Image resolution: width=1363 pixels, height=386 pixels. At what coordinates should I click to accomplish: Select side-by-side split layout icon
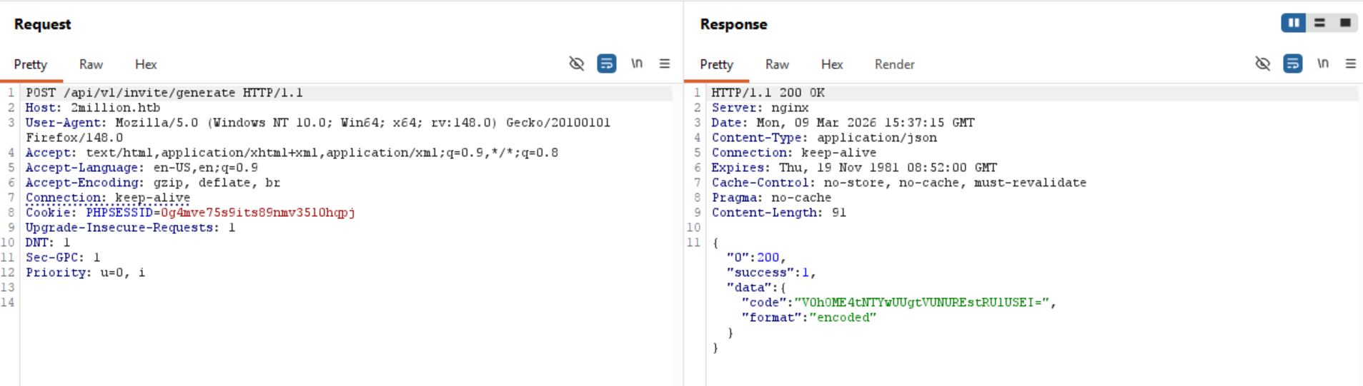[1294, 23]
